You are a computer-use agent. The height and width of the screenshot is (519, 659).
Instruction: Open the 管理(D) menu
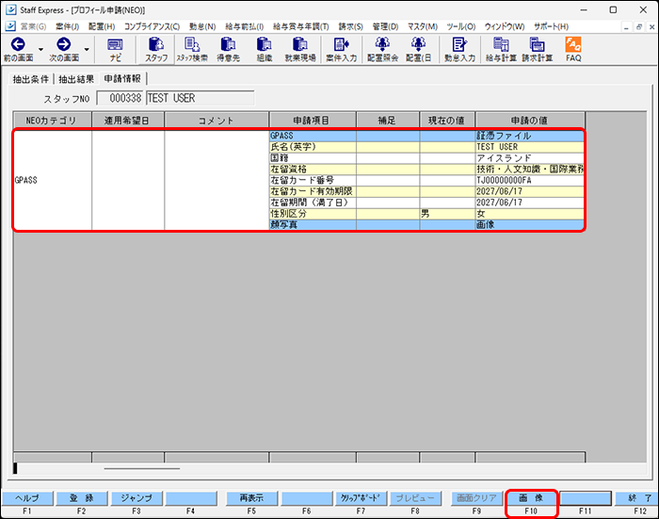(x=385, y=26)
